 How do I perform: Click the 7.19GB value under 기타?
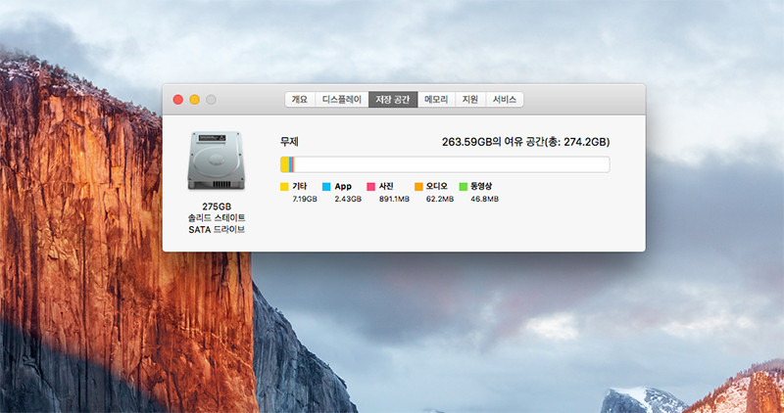[305, 199]
